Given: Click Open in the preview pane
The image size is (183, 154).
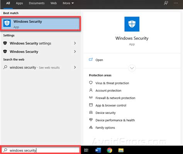Looking at the screenshot, I should point(99,60).
